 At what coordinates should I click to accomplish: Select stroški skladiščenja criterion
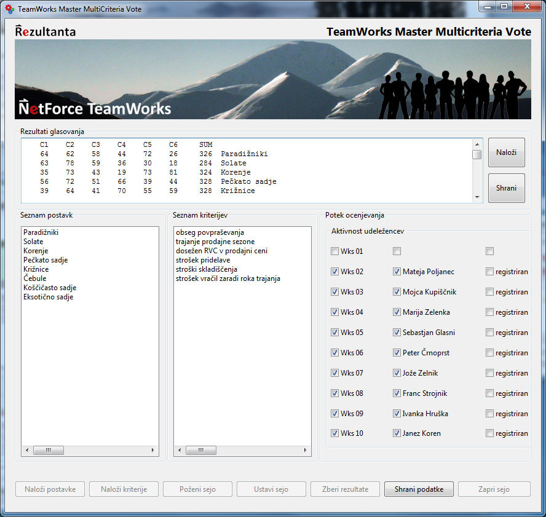pyautogui.click(x=206, y=269)
